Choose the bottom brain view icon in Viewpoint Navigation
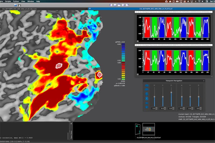This screenshot has width=215, height=143. [147, 107]
